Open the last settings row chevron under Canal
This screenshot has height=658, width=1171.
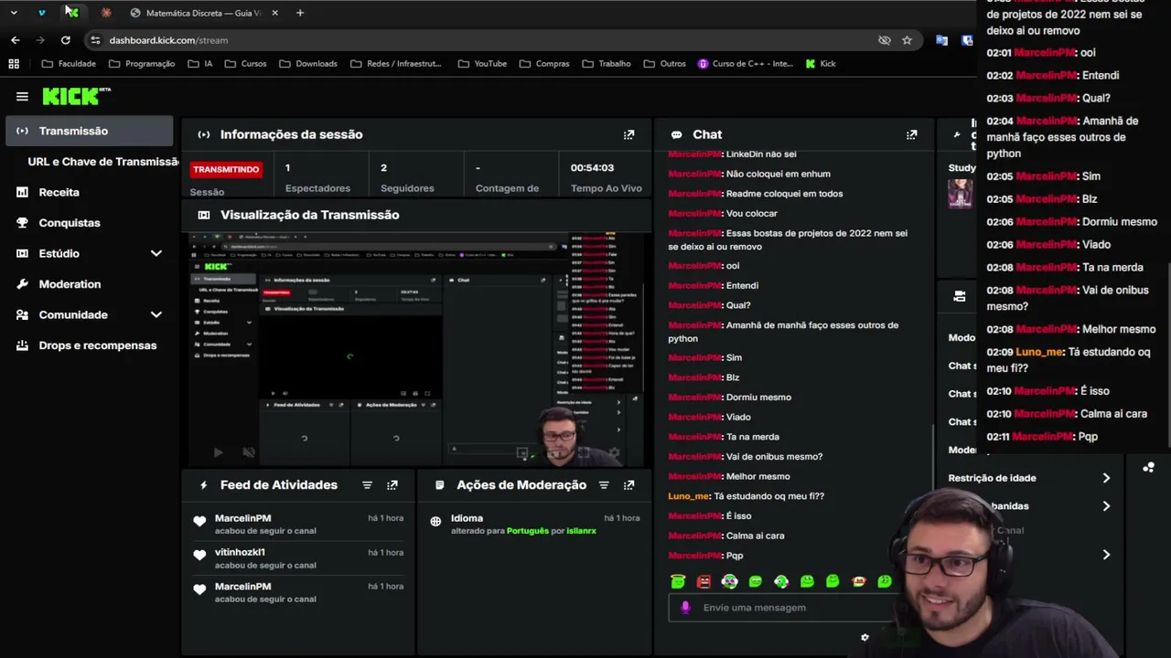(1106, 555)
